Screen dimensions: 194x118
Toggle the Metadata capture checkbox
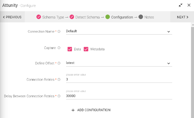click(x=86, y=49)
